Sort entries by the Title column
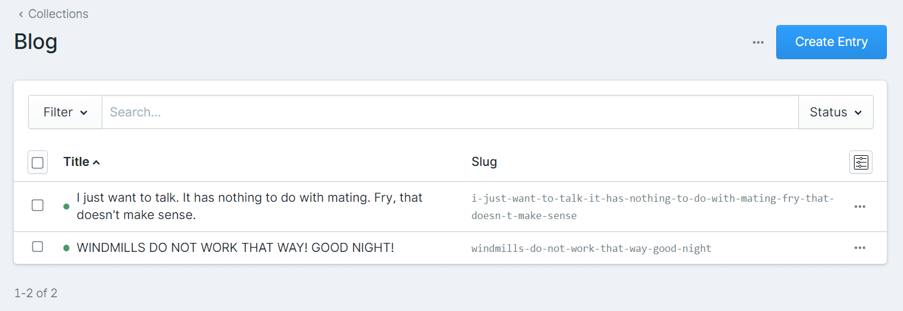The width and height of the screenshot is (903, 311). pyautogui.click(x=77, y=162)
